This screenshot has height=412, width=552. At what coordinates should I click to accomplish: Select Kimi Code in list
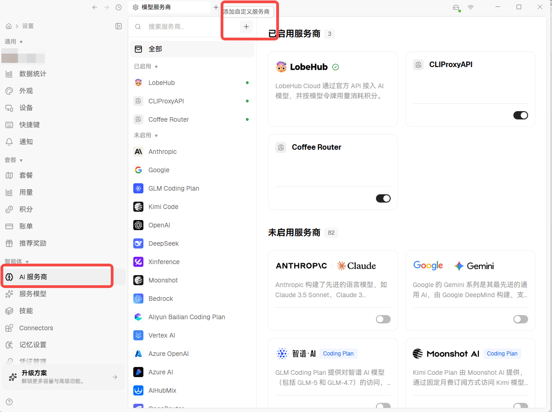pos(192,207)
